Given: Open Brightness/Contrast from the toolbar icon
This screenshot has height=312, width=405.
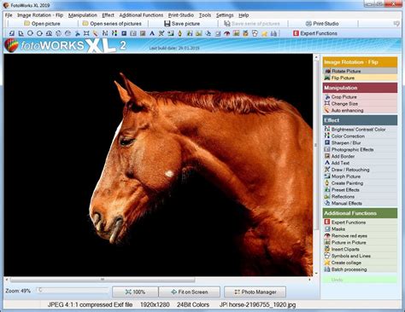Looking at the screenshot, I should [105, 33].
